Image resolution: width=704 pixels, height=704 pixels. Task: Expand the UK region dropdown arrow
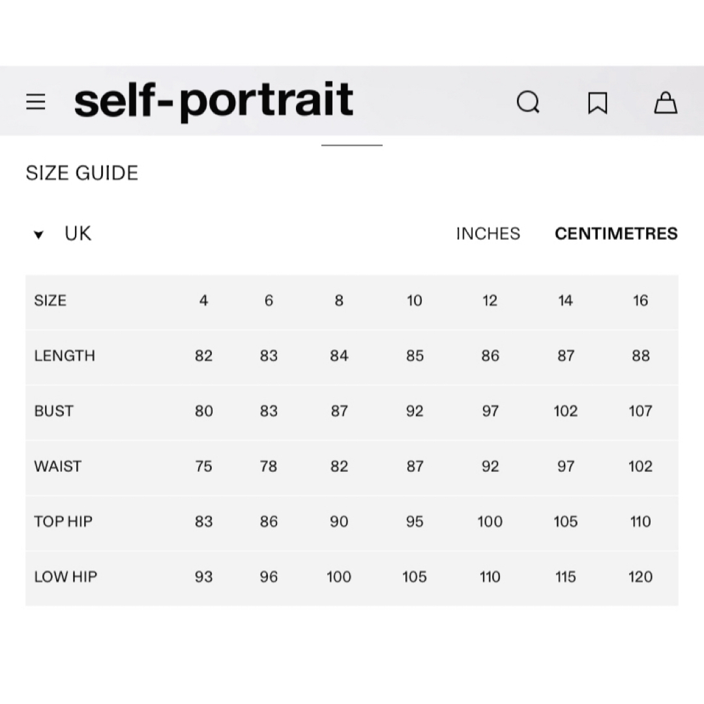pos(38,235)
